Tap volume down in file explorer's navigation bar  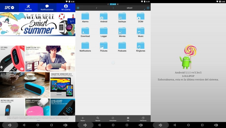pyautogui.click(x=85, y=125)
